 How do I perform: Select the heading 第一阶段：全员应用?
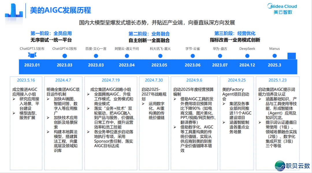coord(51,34)
